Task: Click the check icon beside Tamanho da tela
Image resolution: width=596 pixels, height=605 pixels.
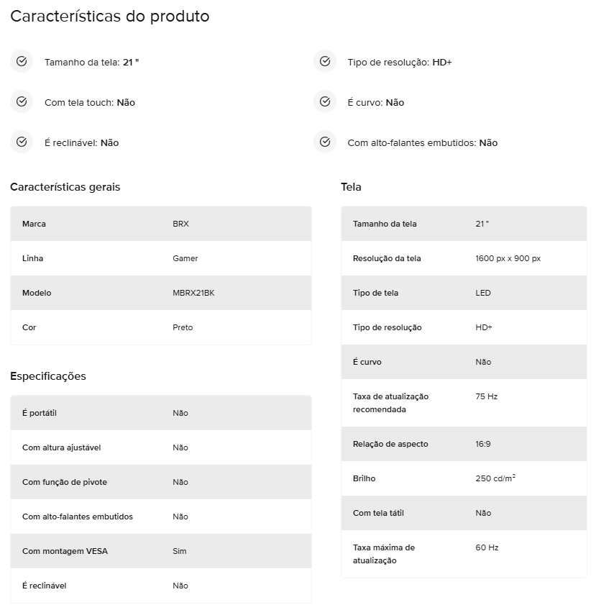Action: point(22,62)
